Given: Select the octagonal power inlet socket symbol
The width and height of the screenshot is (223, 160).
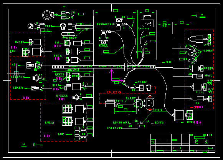Looking at the screenshot, I should (150, 103).
